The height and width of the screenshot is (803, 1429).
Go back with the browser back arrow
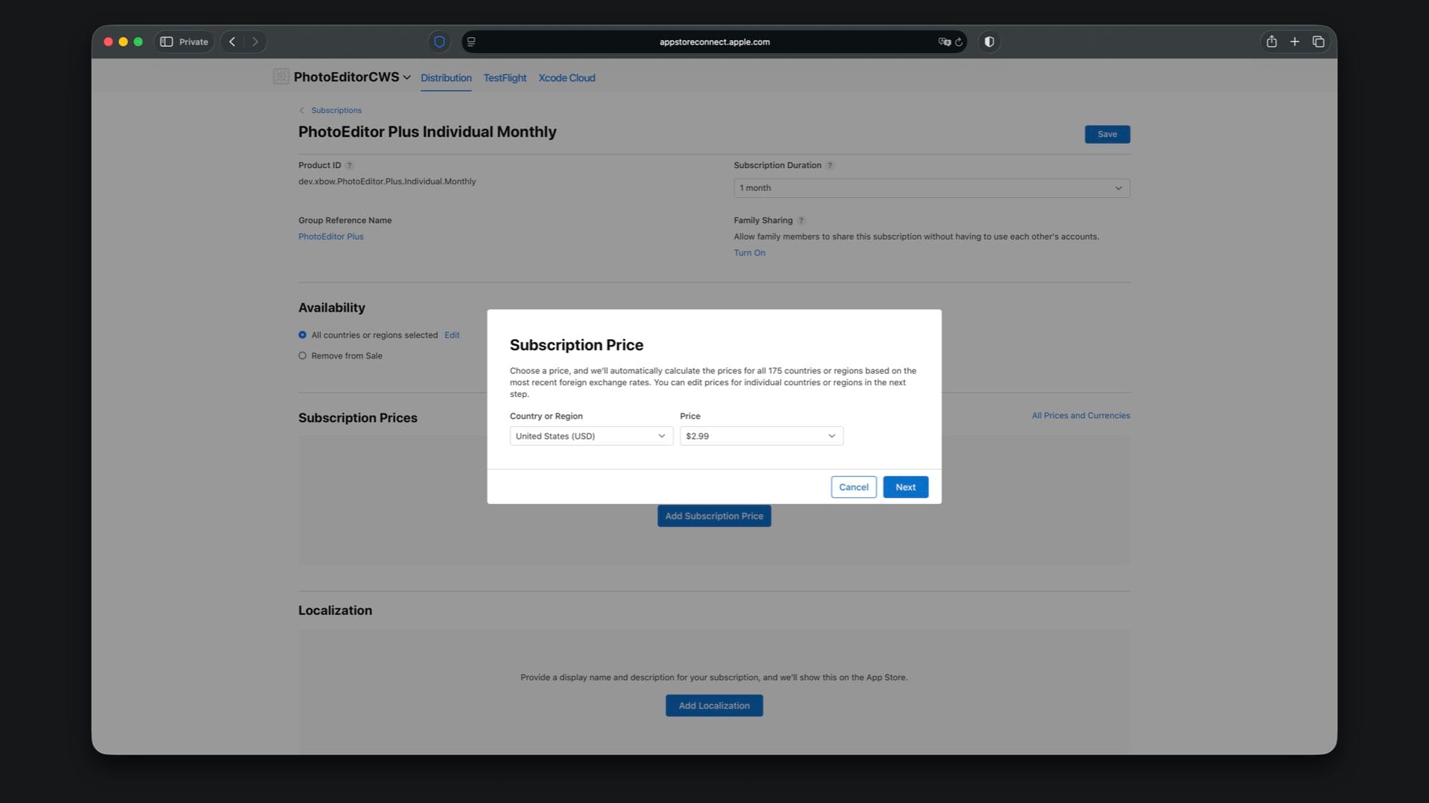point(232,42)
